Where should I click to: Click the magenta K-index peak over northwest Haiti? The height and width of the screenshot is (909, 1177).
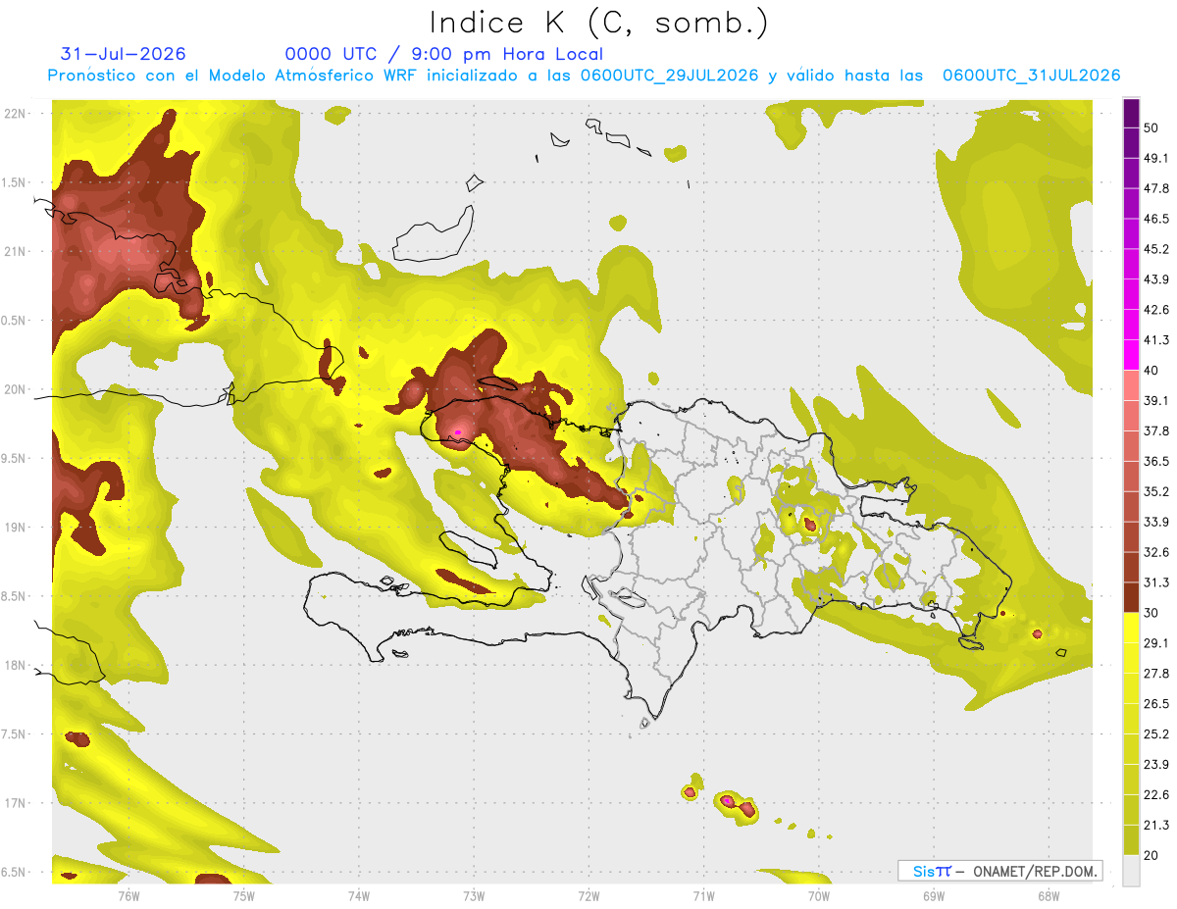[458, 431]
